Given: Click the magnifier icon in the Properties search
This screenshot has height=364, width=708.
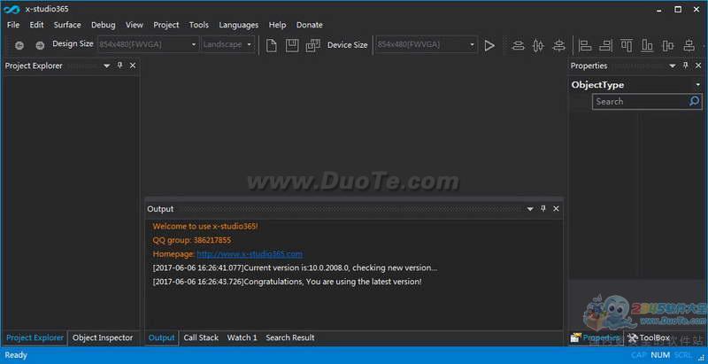Looking at the screenshot, I should (694, 101).
